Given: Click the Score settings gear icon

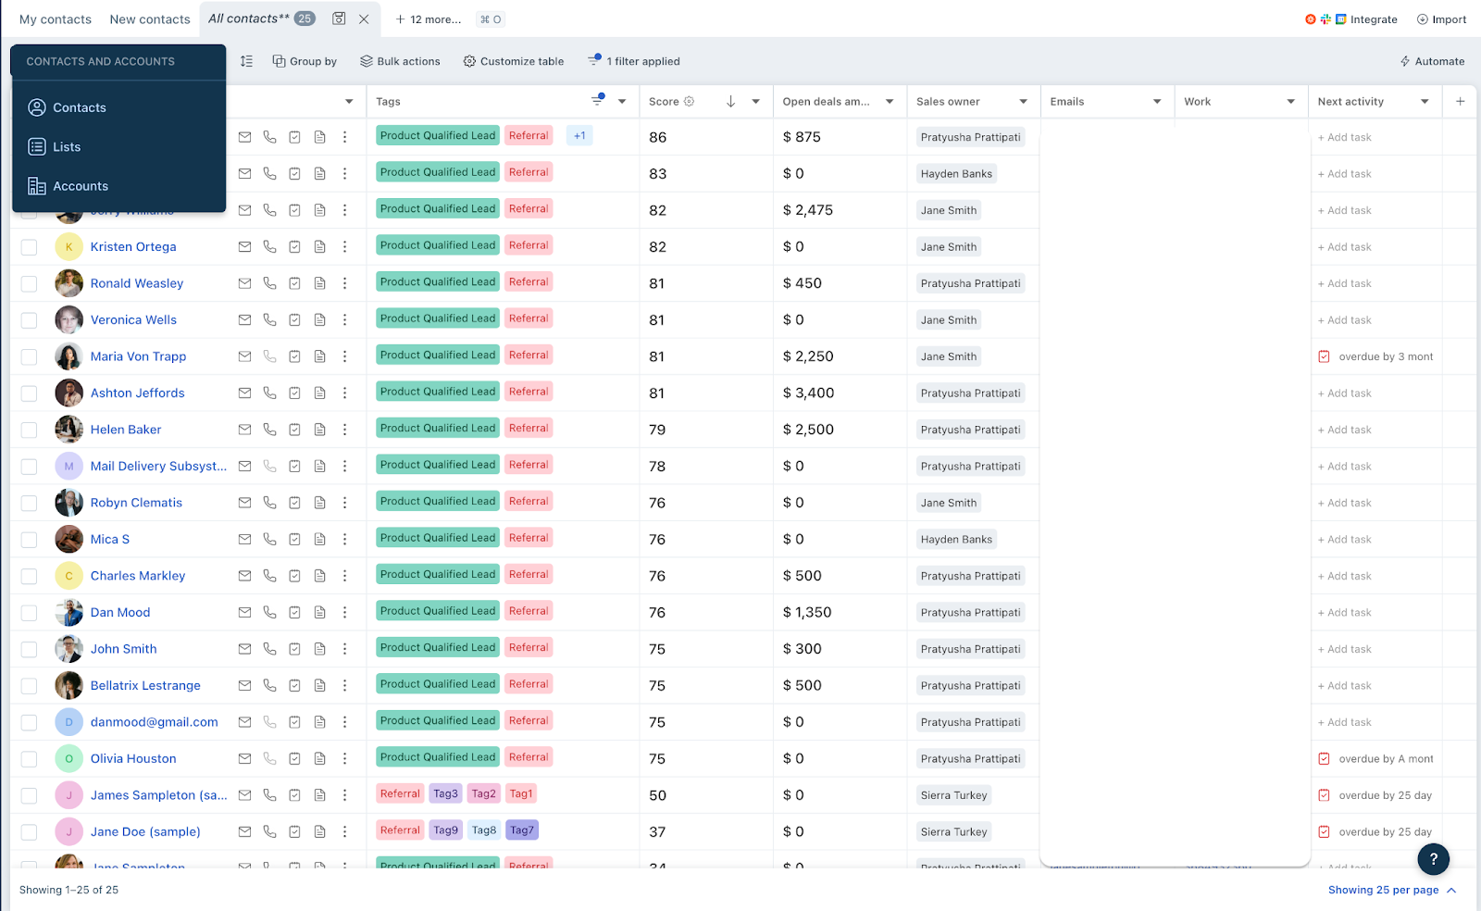Looking at the screenshot, I should coord(689,102).
